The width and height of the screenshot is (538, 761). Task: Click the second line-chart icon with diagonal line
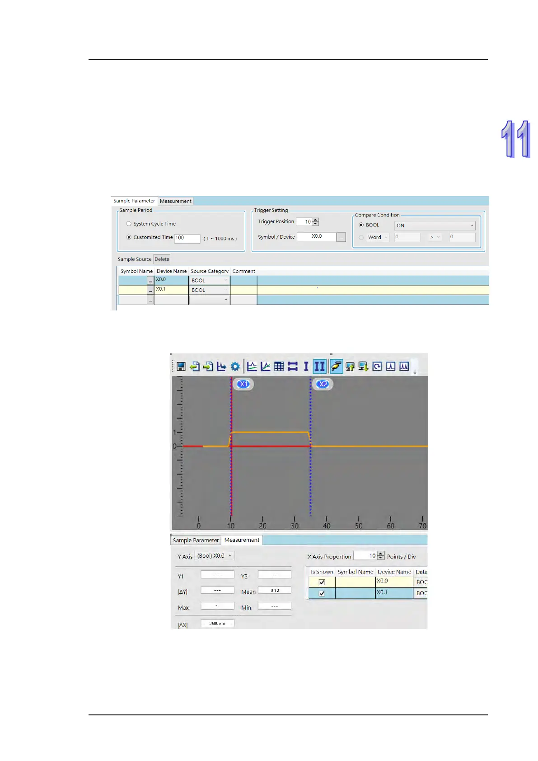pyautogui.click(x=266, y=366)
